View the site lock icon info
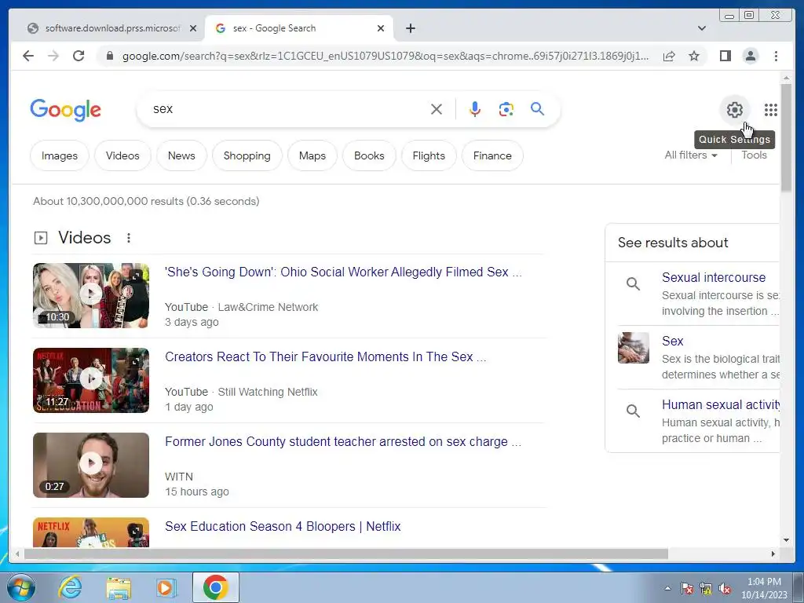The width and height of the screenshot is (804, 603). click(x=110, y=56)
